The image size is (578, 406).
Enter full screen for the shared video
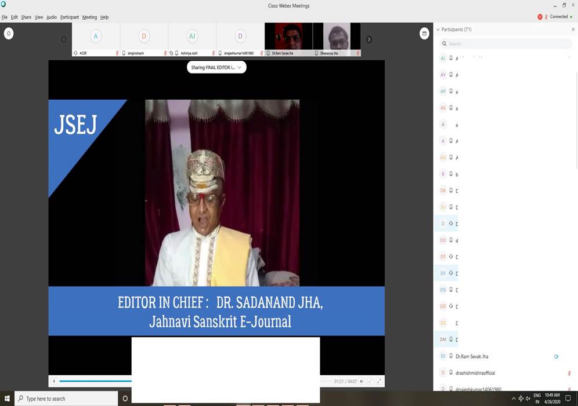pos(379,381)
